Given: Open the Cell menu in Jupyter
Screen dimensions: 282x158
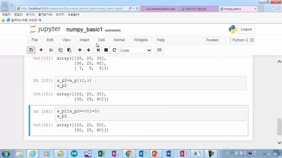Looking at the screenshot, I should pos(101,40).
